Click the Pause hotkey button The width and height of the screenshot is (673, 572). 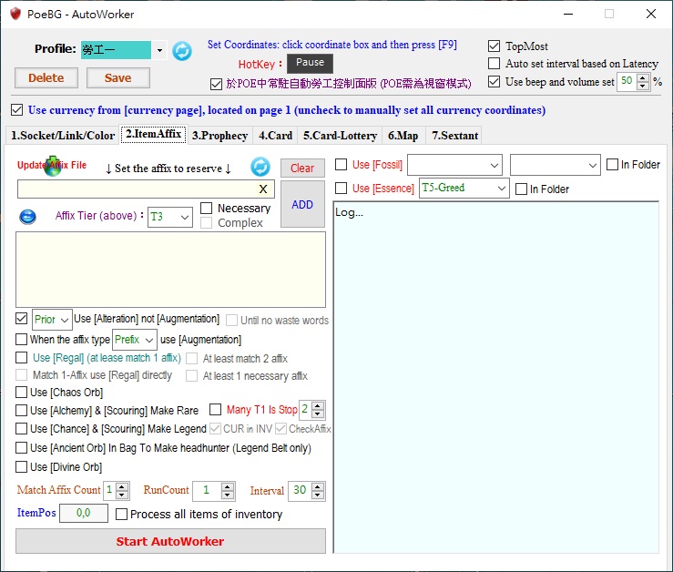(x=310, y=63)
